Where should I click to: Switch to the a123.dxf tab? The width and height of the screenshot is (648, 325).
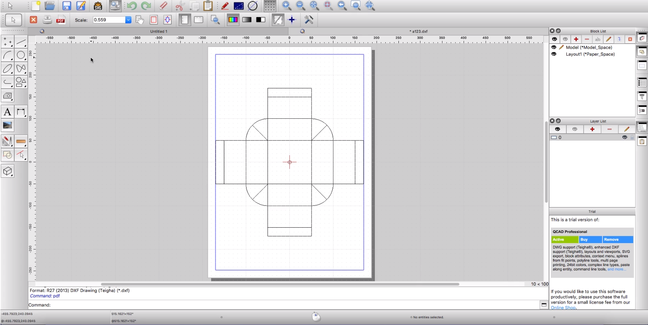pyautogui.click(x=419, y=32)
